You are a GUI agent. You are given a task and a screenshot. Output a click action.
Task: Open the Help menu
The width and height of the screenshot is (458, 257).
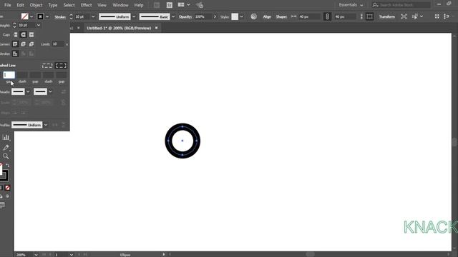click(139, 5)
